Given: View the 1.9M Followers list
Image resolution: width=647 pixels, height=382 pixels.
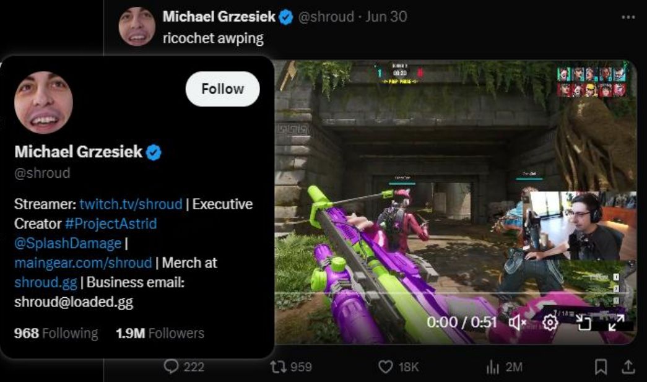Looking at the screenshot, I should pos(160,333).
